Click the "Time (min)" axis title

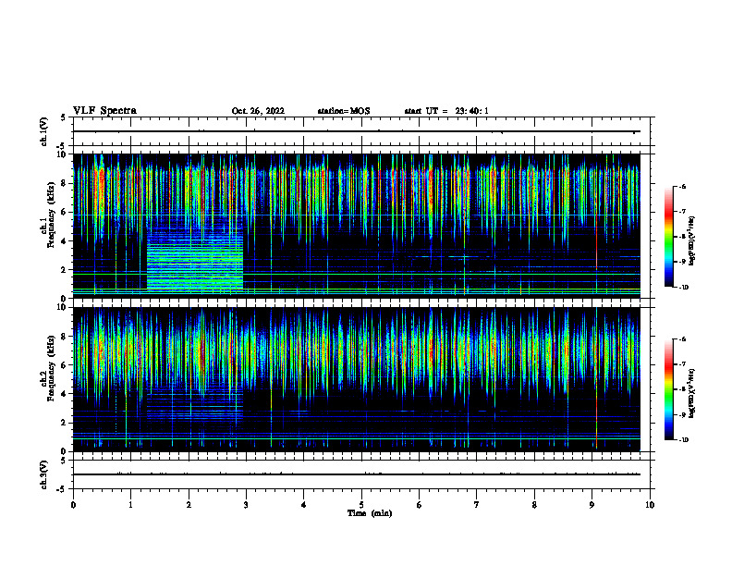tap(370, 513)
